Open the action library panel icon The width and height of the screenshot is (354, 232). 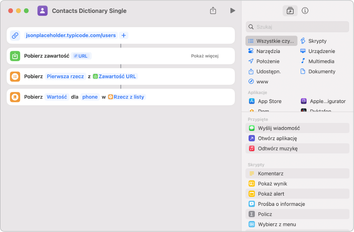[x=290, y=11]
